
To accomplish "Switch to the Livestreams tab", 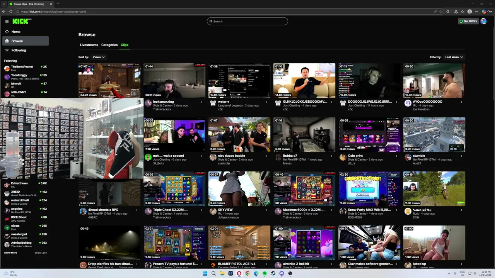I will [x=89, y=45].
